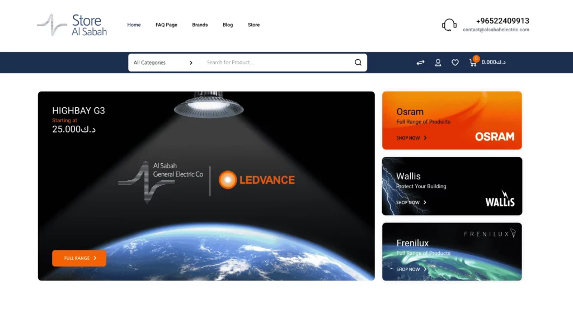The width and height of the screenshot is (573, 309).
Task: Click the contact email address link
Action: pyautogui.click(x=496, y=30)
